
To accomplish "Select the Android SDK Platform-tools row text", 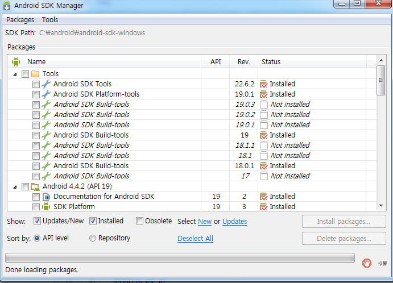I will click(x=96, y=94).
